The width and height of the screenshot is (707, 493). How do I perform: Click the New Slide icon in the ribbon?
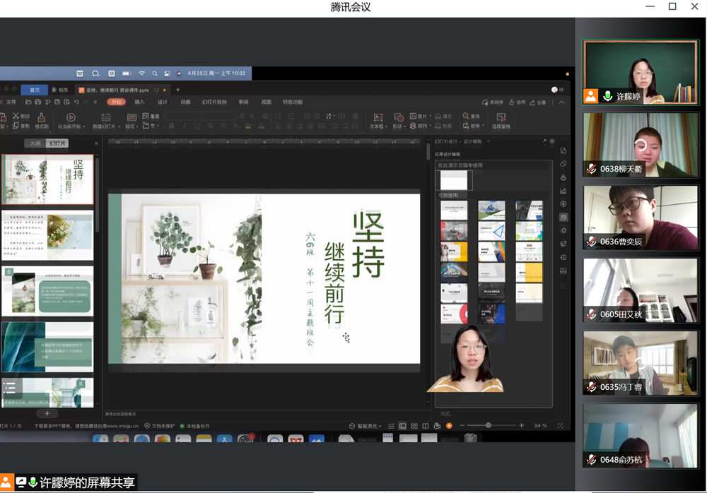pyautogui.click(x=106, y=117)
